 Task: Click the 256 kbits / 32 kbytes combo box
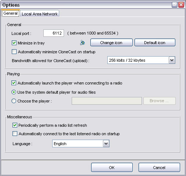point(141,60)
